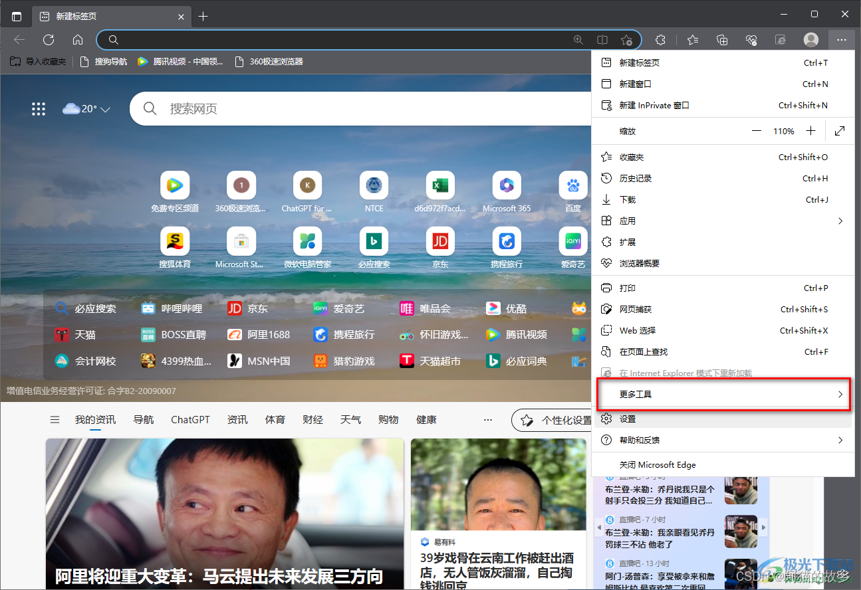Open 360极速浏览器 bookmark
This screenshot has width=861, height=590.
point(269,62)
